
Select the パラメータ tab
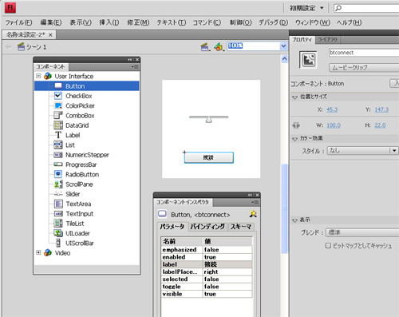point(172,227)
